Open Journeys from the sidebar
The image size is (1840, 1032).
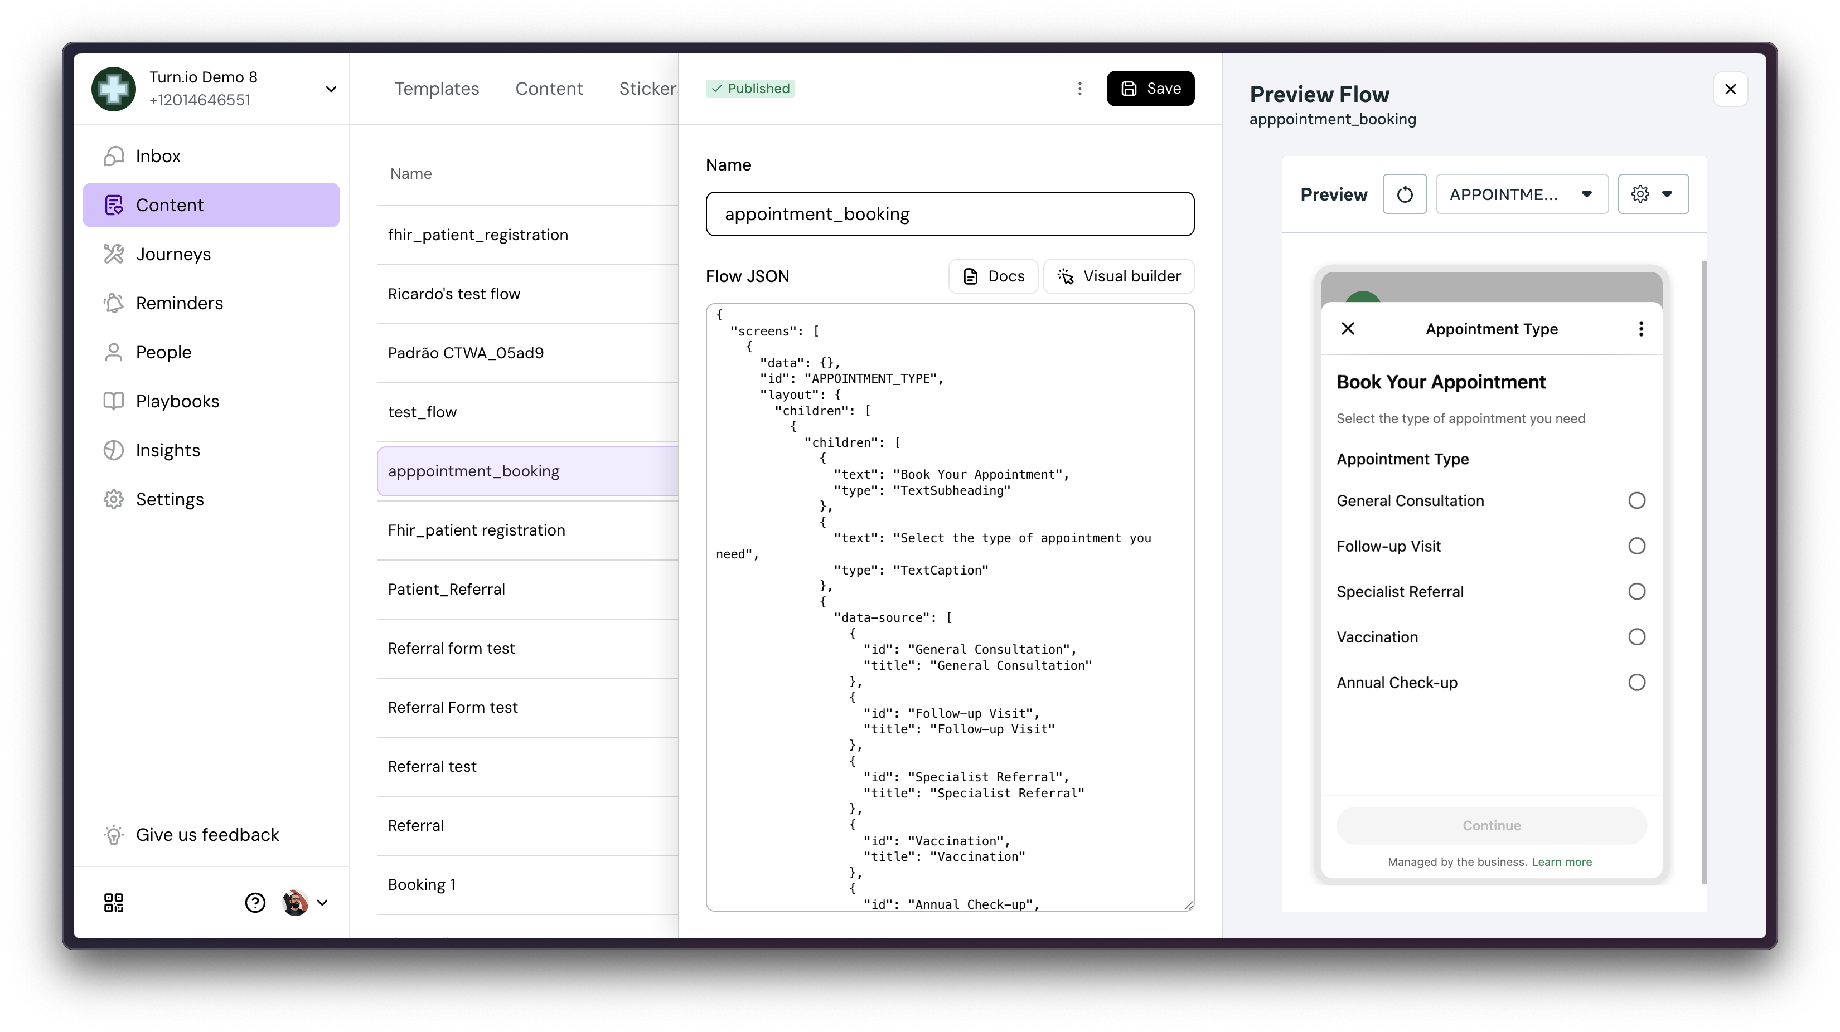[173, 254]
